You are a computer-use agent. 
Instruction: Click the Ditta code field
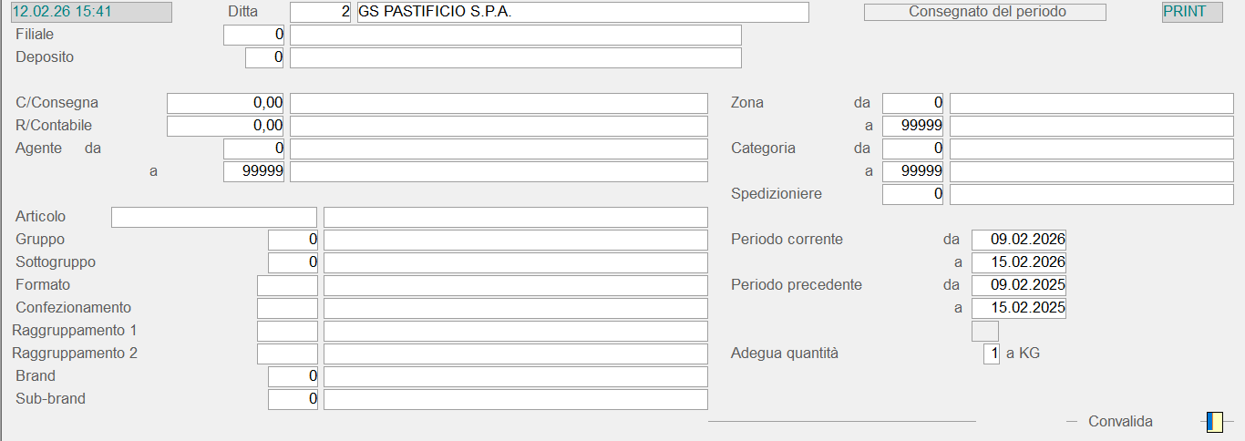320,12
